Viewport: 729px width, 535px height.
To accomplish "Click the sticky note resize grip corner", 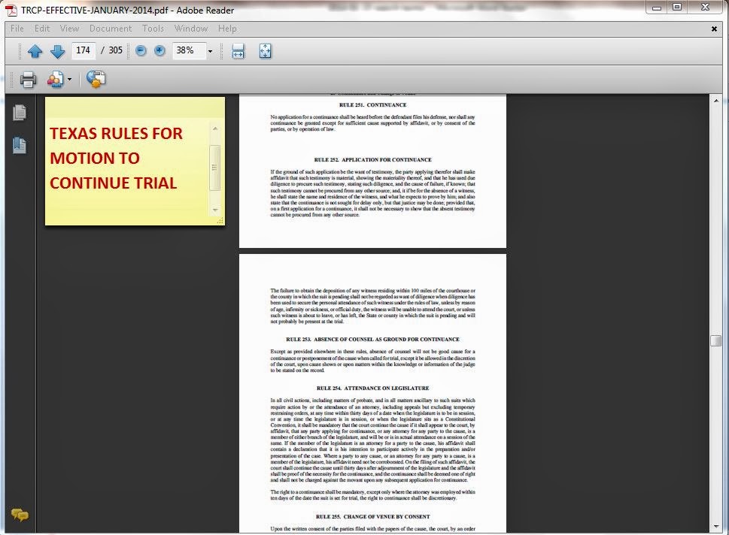I will [220, 221].
